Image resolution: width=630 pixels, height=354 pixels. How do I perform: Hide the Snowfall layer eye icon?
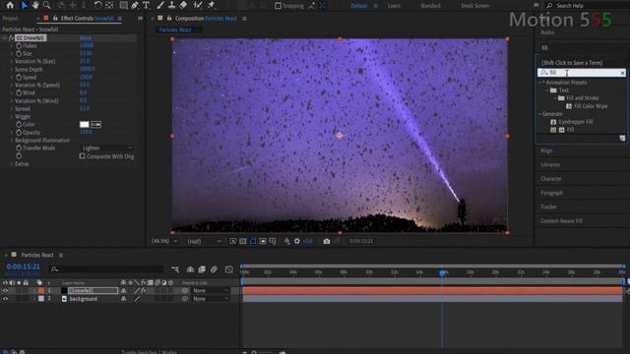(6, 291)
